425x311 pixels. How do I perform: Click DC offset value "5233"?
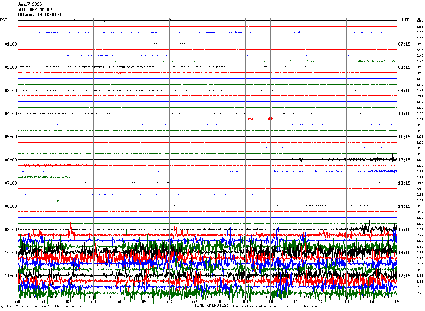[x=420, y=131]
